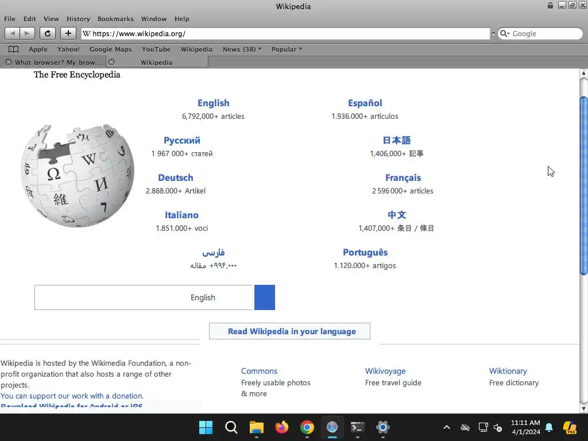The image size is (588, 441).
Task: Reload the page with the refresh button
Action: (48, 33)
